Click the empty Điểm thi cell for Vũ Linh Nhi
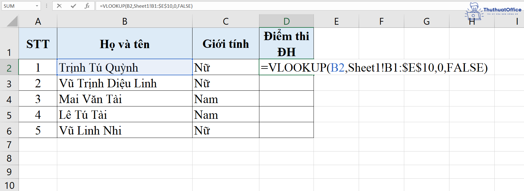The height and width of the screenshot is (191, 524). click(x=286, y=130)
